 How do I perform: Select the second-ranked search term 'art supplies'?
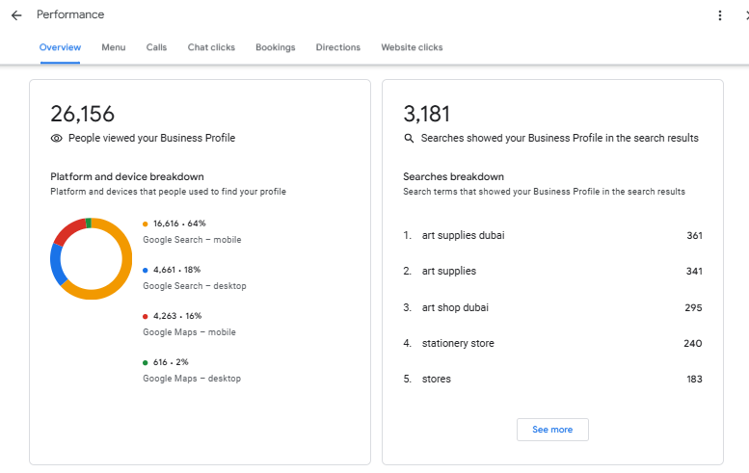click(x=449, y=271)
